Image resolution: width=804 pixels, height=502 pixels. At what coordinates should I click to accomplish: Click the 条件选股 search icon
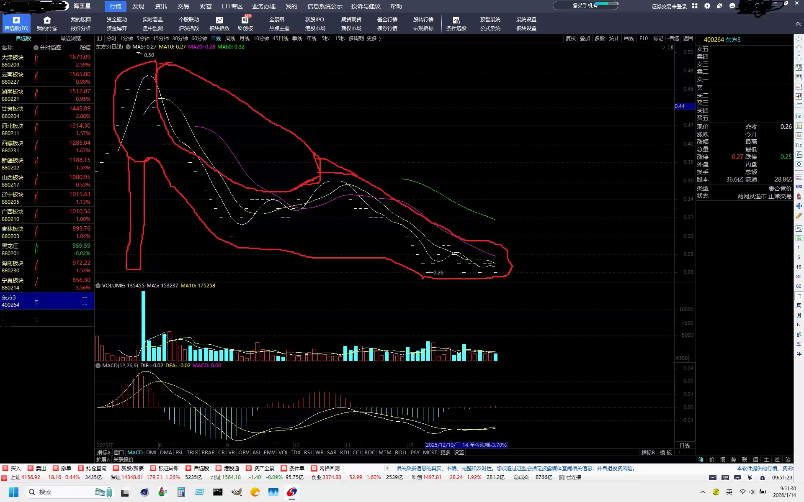pos(456,20)
